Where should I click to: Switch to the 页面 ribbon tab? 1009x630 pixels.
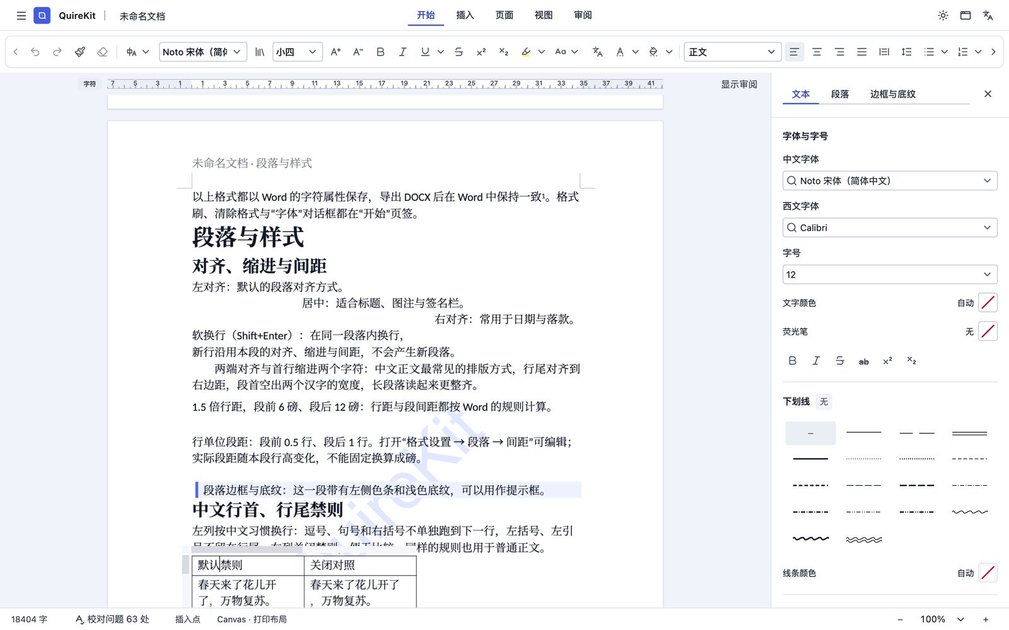(x=504, y=15)
